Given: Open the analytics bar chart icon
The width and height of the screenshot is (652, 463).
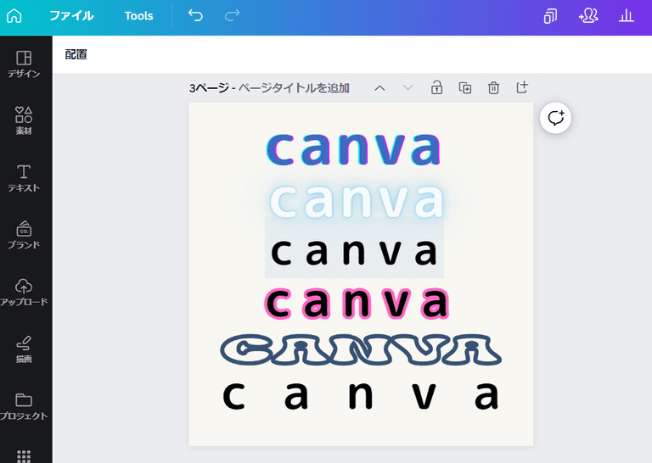Looking at the screenshot, I should 626,16.
